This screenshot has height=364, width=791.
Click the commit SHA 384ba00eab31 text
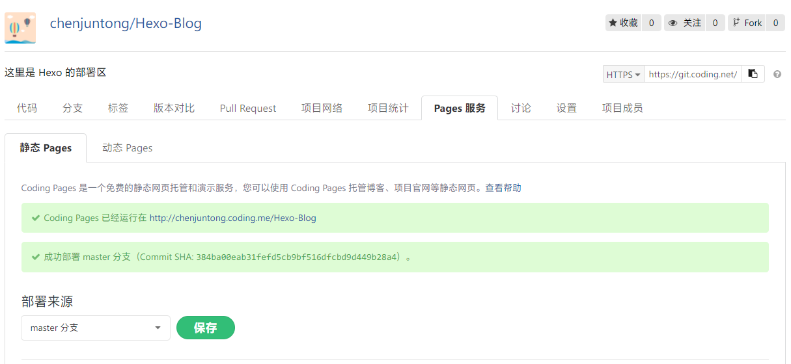[x=298, y=257]
